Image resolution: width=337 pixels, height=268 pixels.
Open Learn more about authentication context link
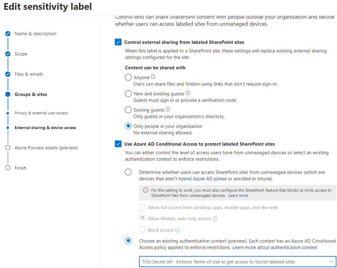click(275, 247)
